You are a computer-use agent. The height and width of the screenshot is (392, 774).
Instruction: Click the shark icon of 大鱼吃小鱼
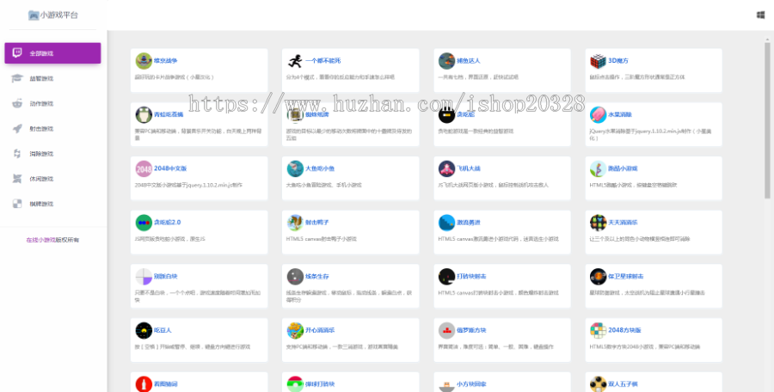pyautogui.click(x=295, y=168)
